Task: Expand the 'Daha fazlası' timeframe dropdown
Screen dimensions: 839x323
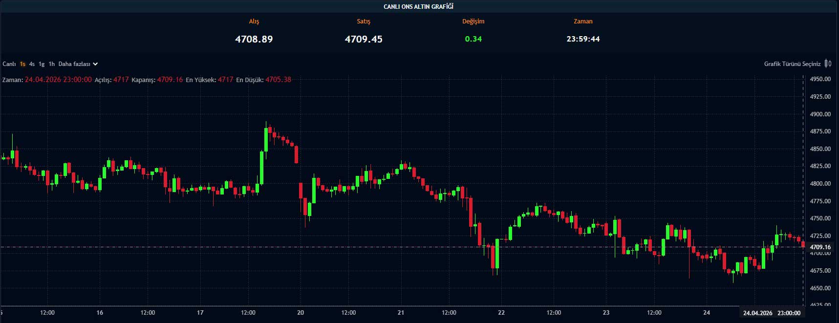Action: (78, 64)
